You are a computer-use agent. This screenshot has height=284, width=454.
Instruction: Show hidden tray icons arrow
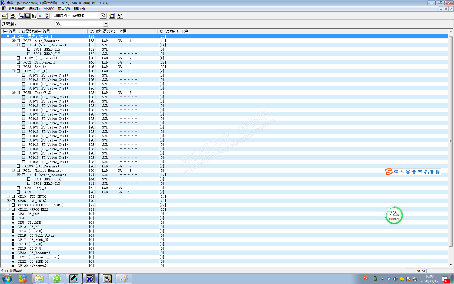pyautogui.click(x=382, y=279)
